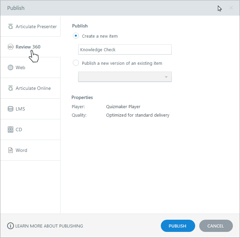The height and width of the screenshot is (238, 240).
Task: Click the dropdown arrow for existing items
Action: [166, 77]
